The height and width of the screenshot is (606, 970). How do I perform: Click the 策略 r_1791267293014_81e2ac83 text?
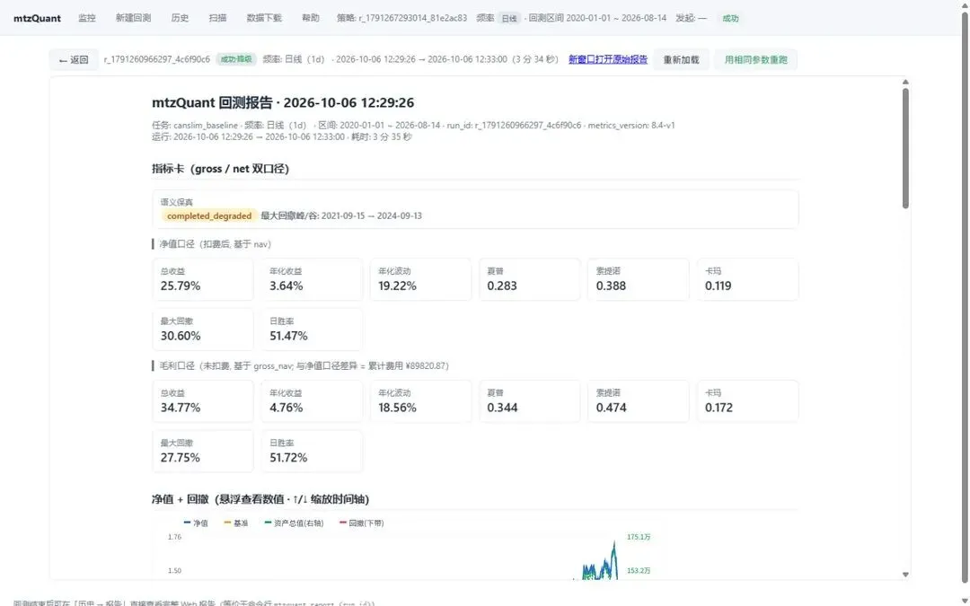tap(401, 18)
